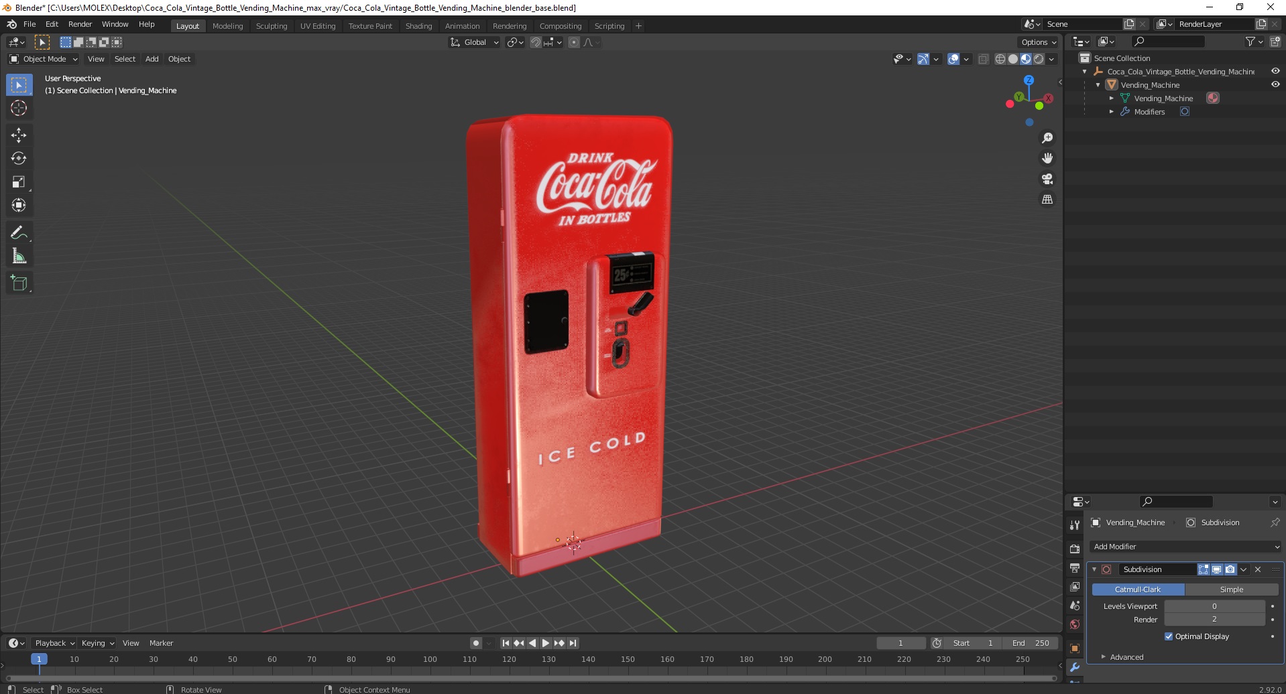Expand the Vending_Machine mesh data row
This screenshot has width=1286, height=694.
pos(1111,98)
